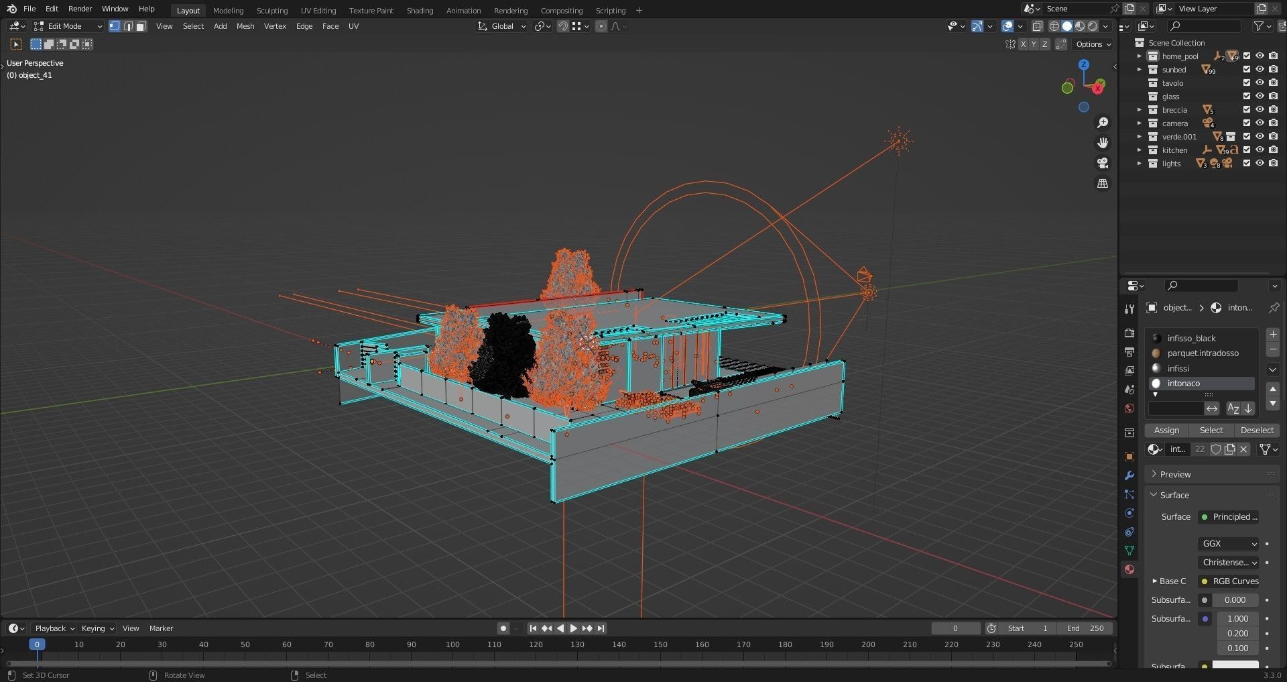Open the Physics properties tab

(x=1129, y=513)
